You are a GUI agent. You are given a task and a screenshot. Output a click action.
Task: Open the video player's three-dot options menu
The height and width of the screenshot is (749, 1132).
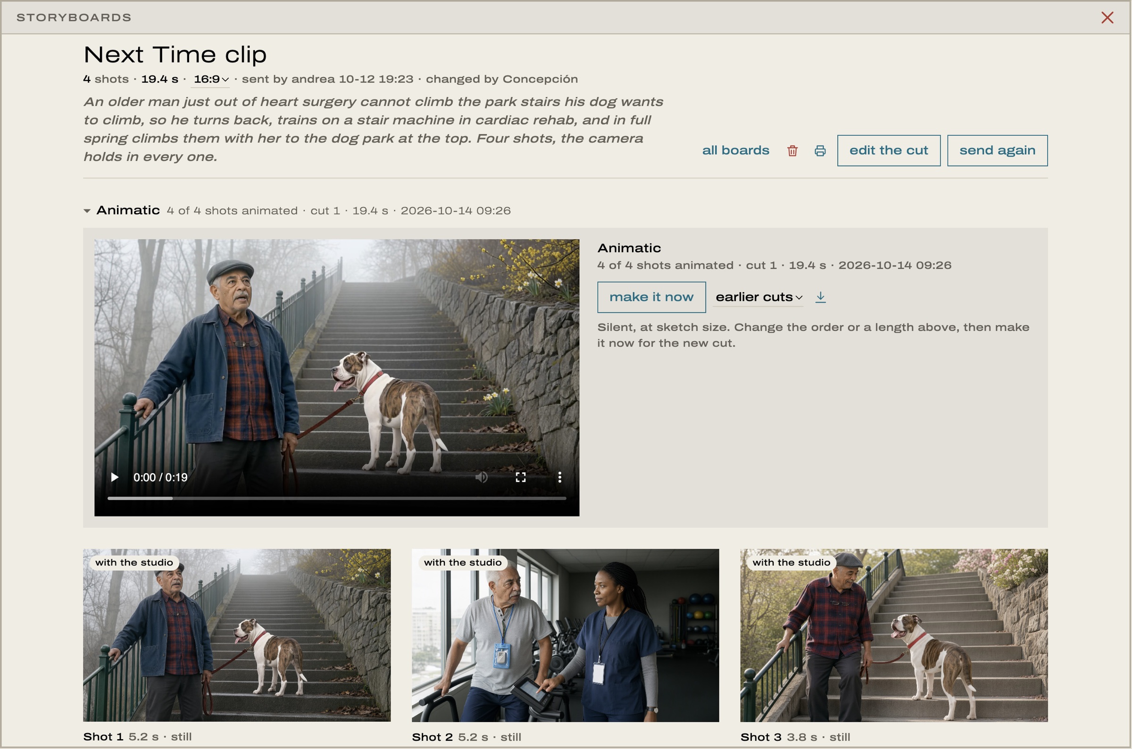[x=560, y=477]
